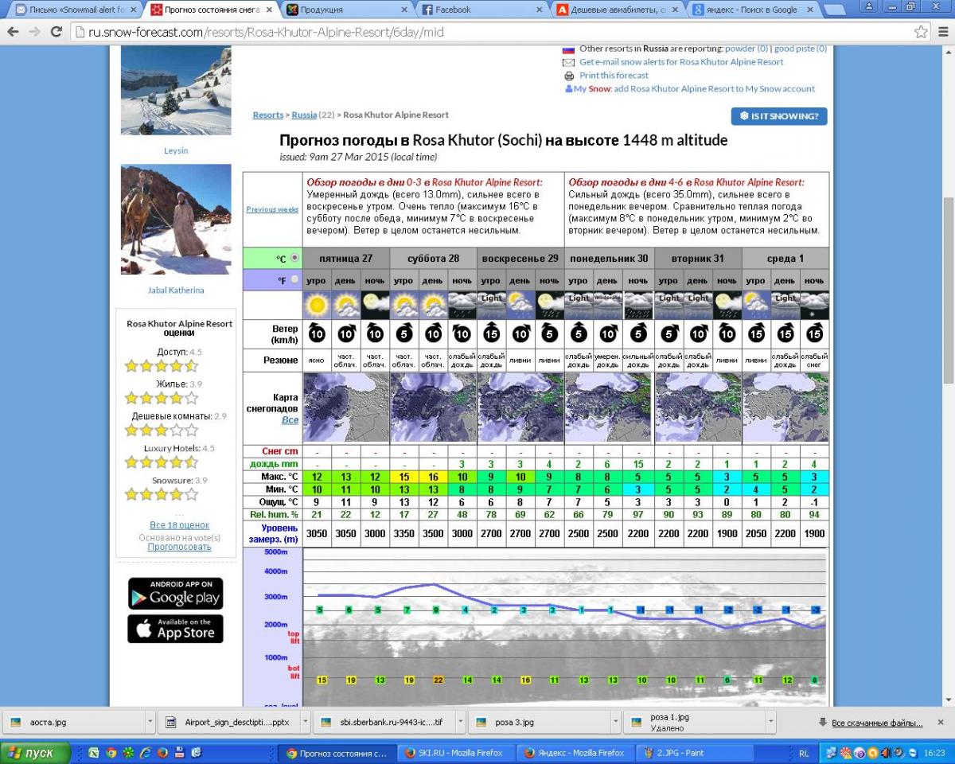The height and width of the screenshot is (764, 955).
Task: Open the Apple App Store badge
Action: pos(175,629)
